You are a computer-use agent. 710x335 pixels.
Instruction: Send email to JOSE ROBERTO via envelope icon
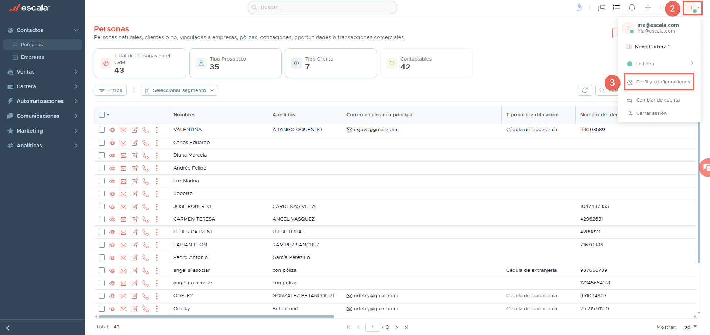point(124,207)
